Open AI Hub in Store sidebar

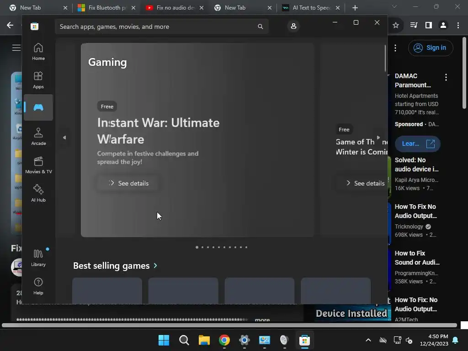click(38, 193)
